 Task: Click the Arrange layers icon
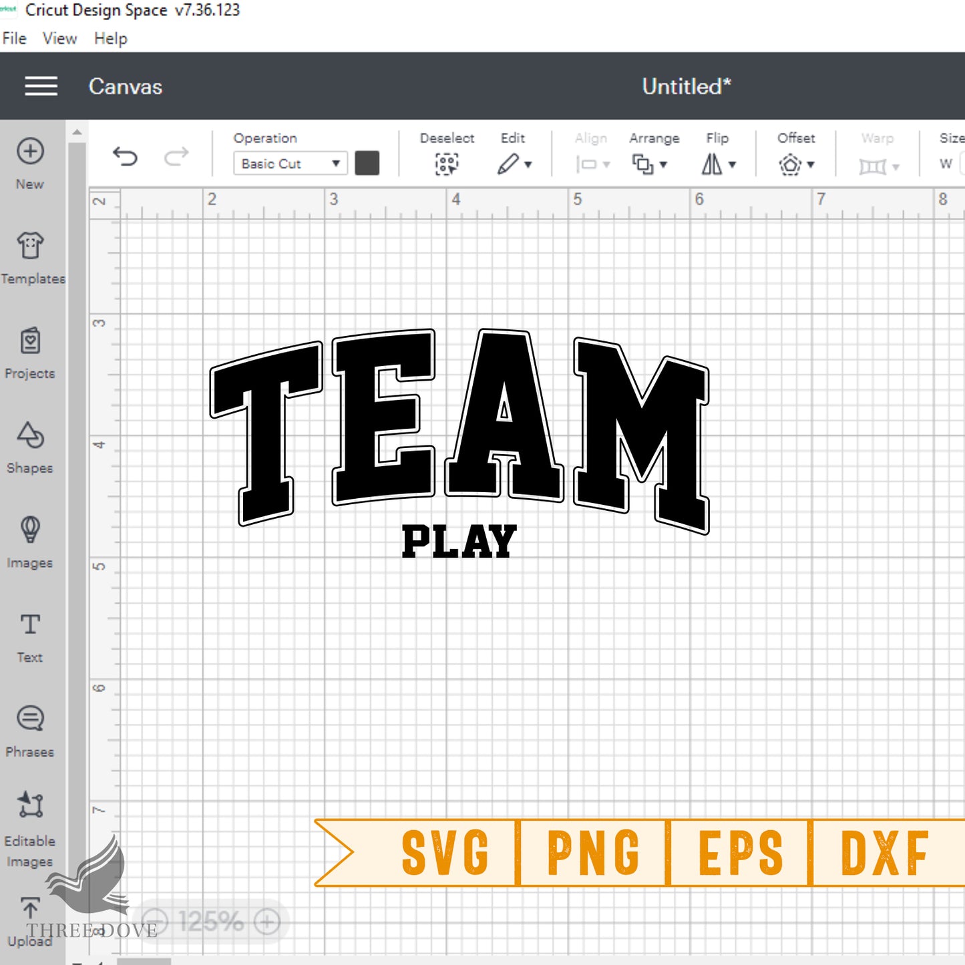pyautogui.click(x=642, y=164)
